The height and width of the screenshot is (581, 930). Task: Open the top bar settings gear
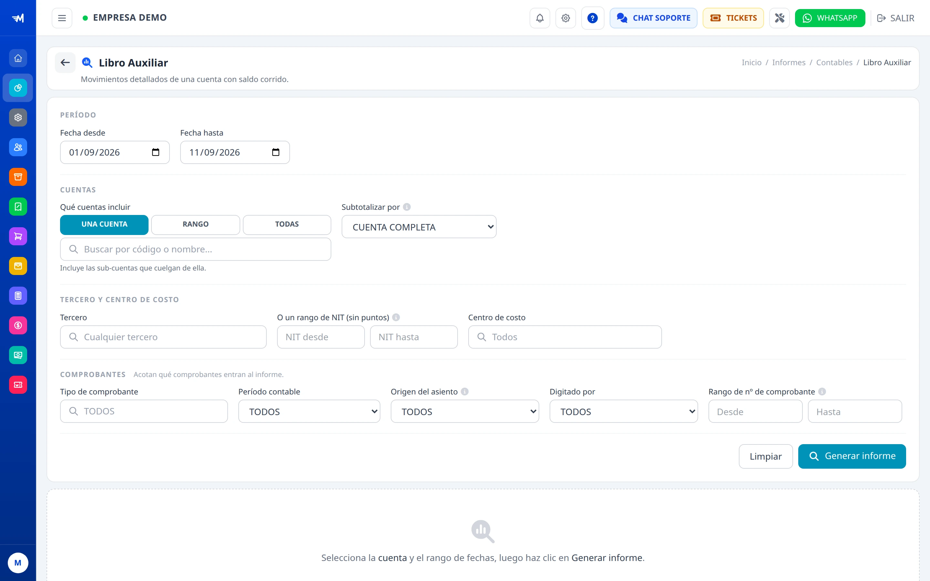tap(565, 18)
